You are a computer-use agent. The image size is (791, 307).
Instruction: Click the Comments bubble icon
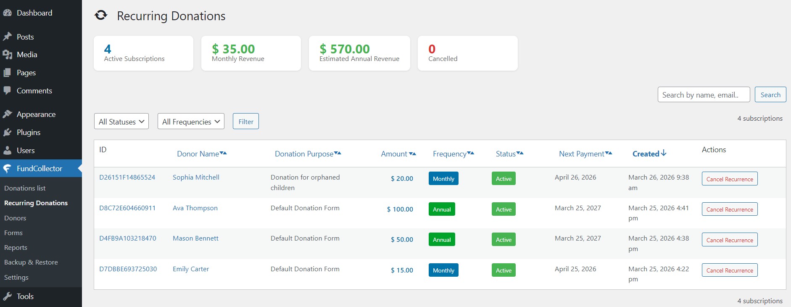[x=7, y=90]
